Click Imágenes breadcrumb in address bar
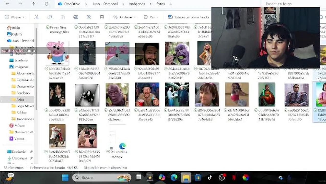326x184 pixels. click(137, 4)
